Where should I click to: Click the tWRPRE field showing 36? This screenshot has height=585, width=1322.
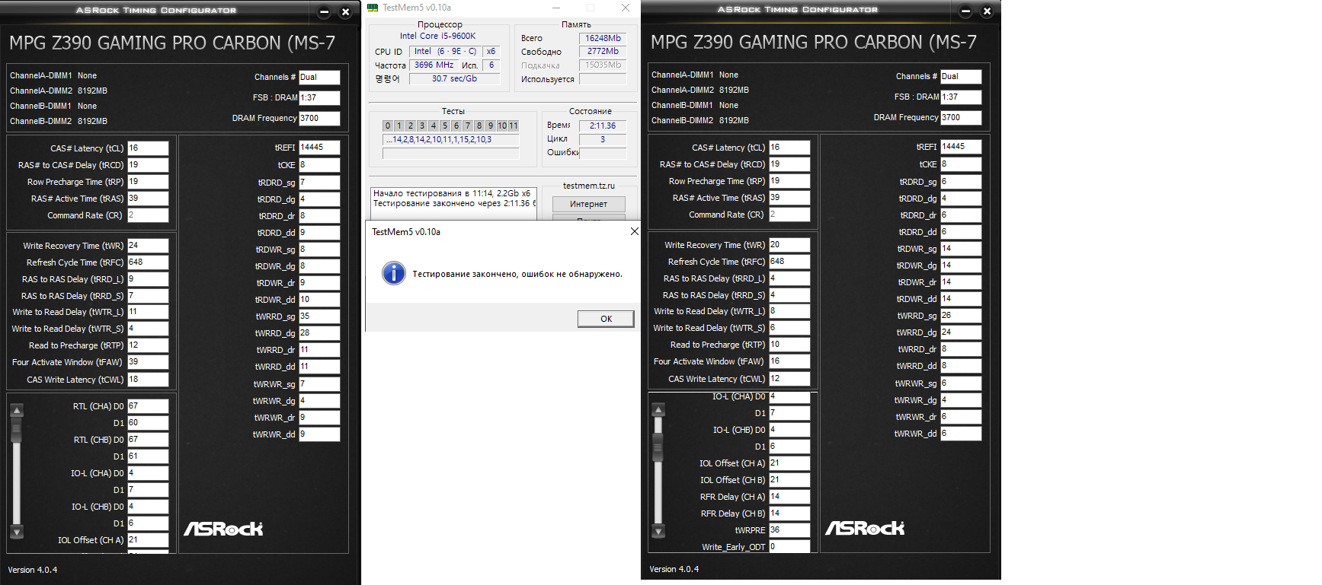coord(789,530)
